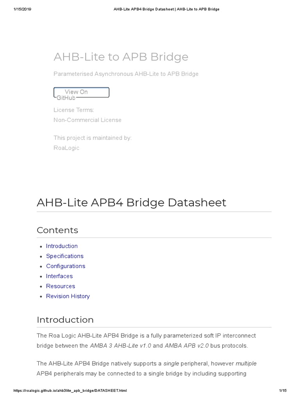300x400 pixels.
Task: Open the Introduction link in Contents list
Action: 62,246
